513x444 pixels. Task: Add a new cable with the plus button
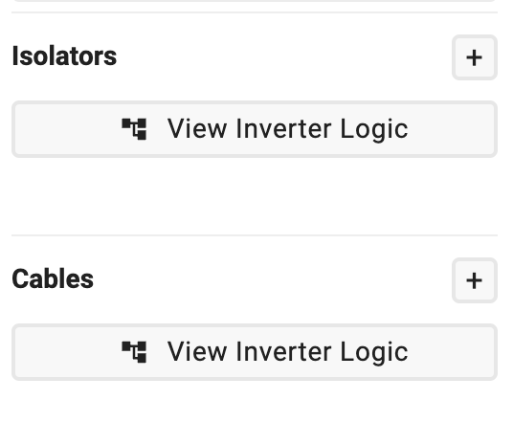(x=475, y=280)
